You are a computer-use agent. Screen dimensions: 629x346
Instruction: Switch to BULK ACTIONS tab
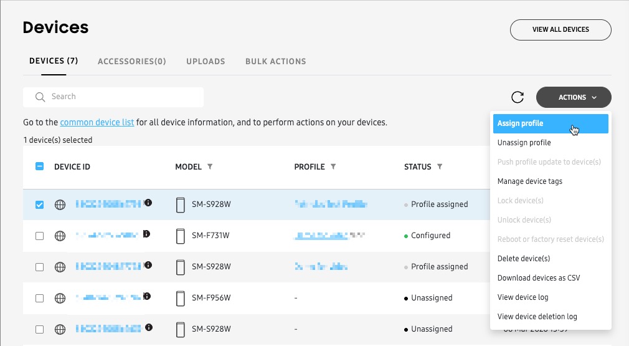[276, 62]
